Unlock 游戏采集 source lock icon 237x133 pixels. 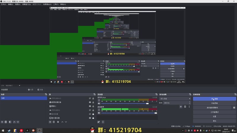93,114
